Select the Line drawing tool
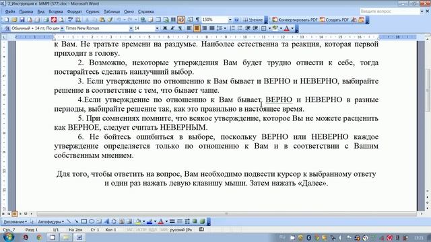431x242 pixels. [69, 222]
